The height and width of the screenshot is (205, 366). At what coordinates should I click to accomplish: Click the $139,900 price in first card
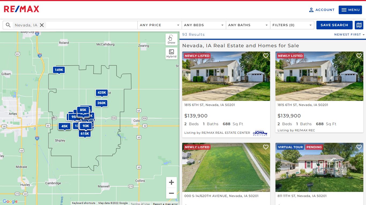(x=196, y=116)
